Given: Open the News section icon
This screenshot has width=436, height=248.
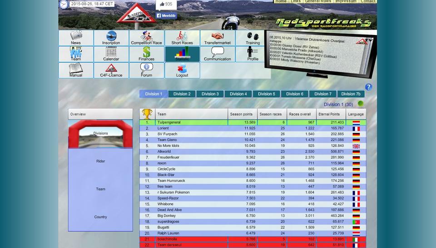Looking at the screenshot, I should 76,36.
